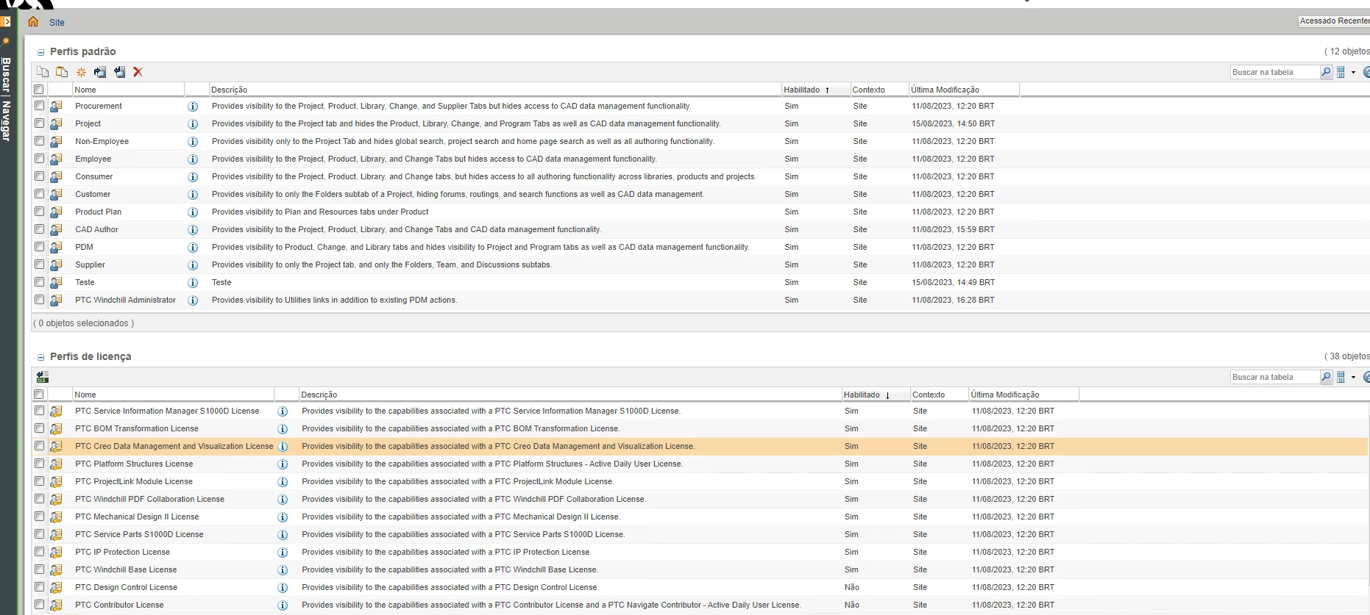This screenshot has width=1370, height=615.
Task: Click the Site breadcrumb link
Action: 57,23
